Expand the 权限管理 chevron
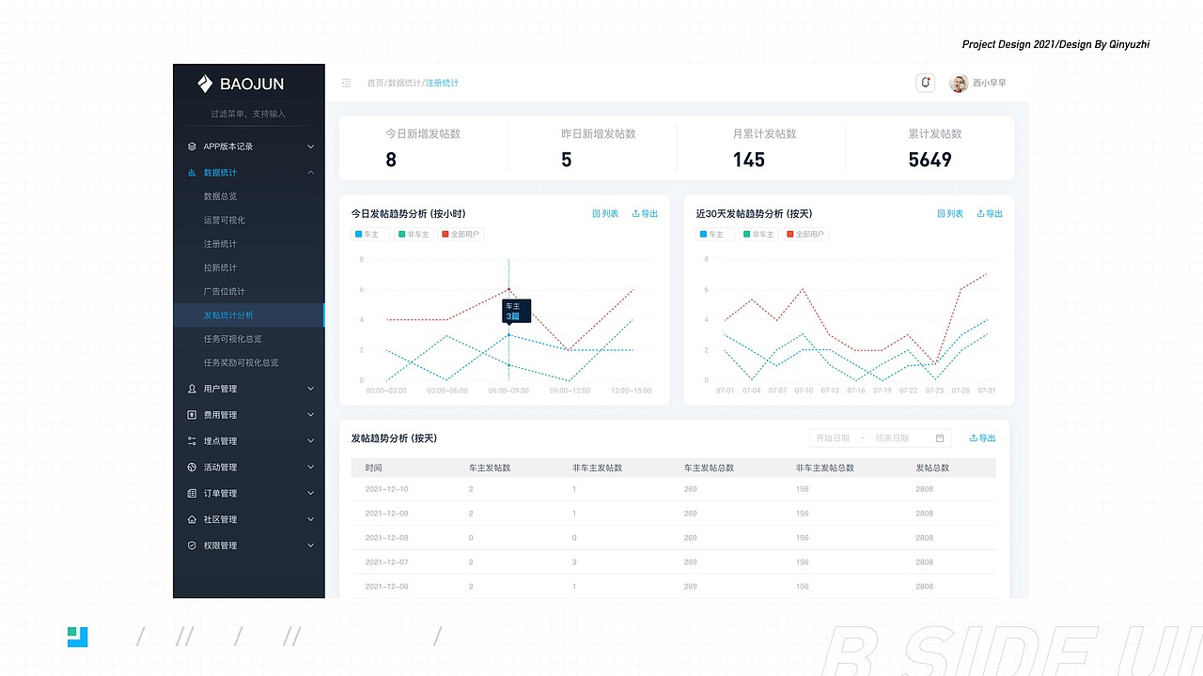 point(310,545)
